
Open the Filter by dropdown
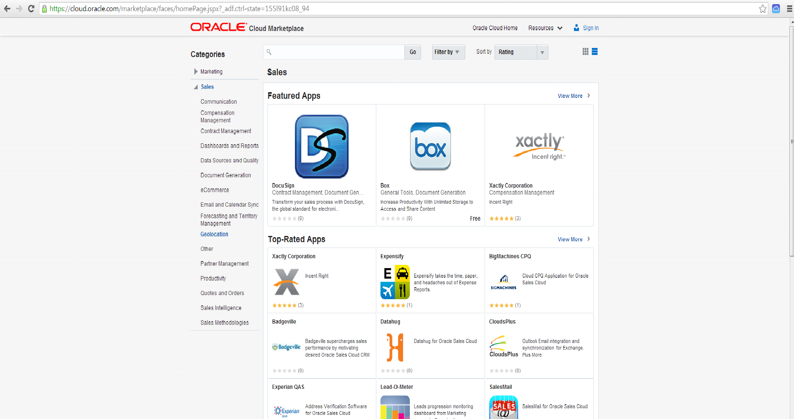448,52
